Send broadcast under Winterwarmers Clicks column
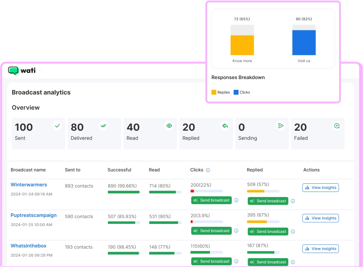Screen dimensions: 363x267 [211, 200]
